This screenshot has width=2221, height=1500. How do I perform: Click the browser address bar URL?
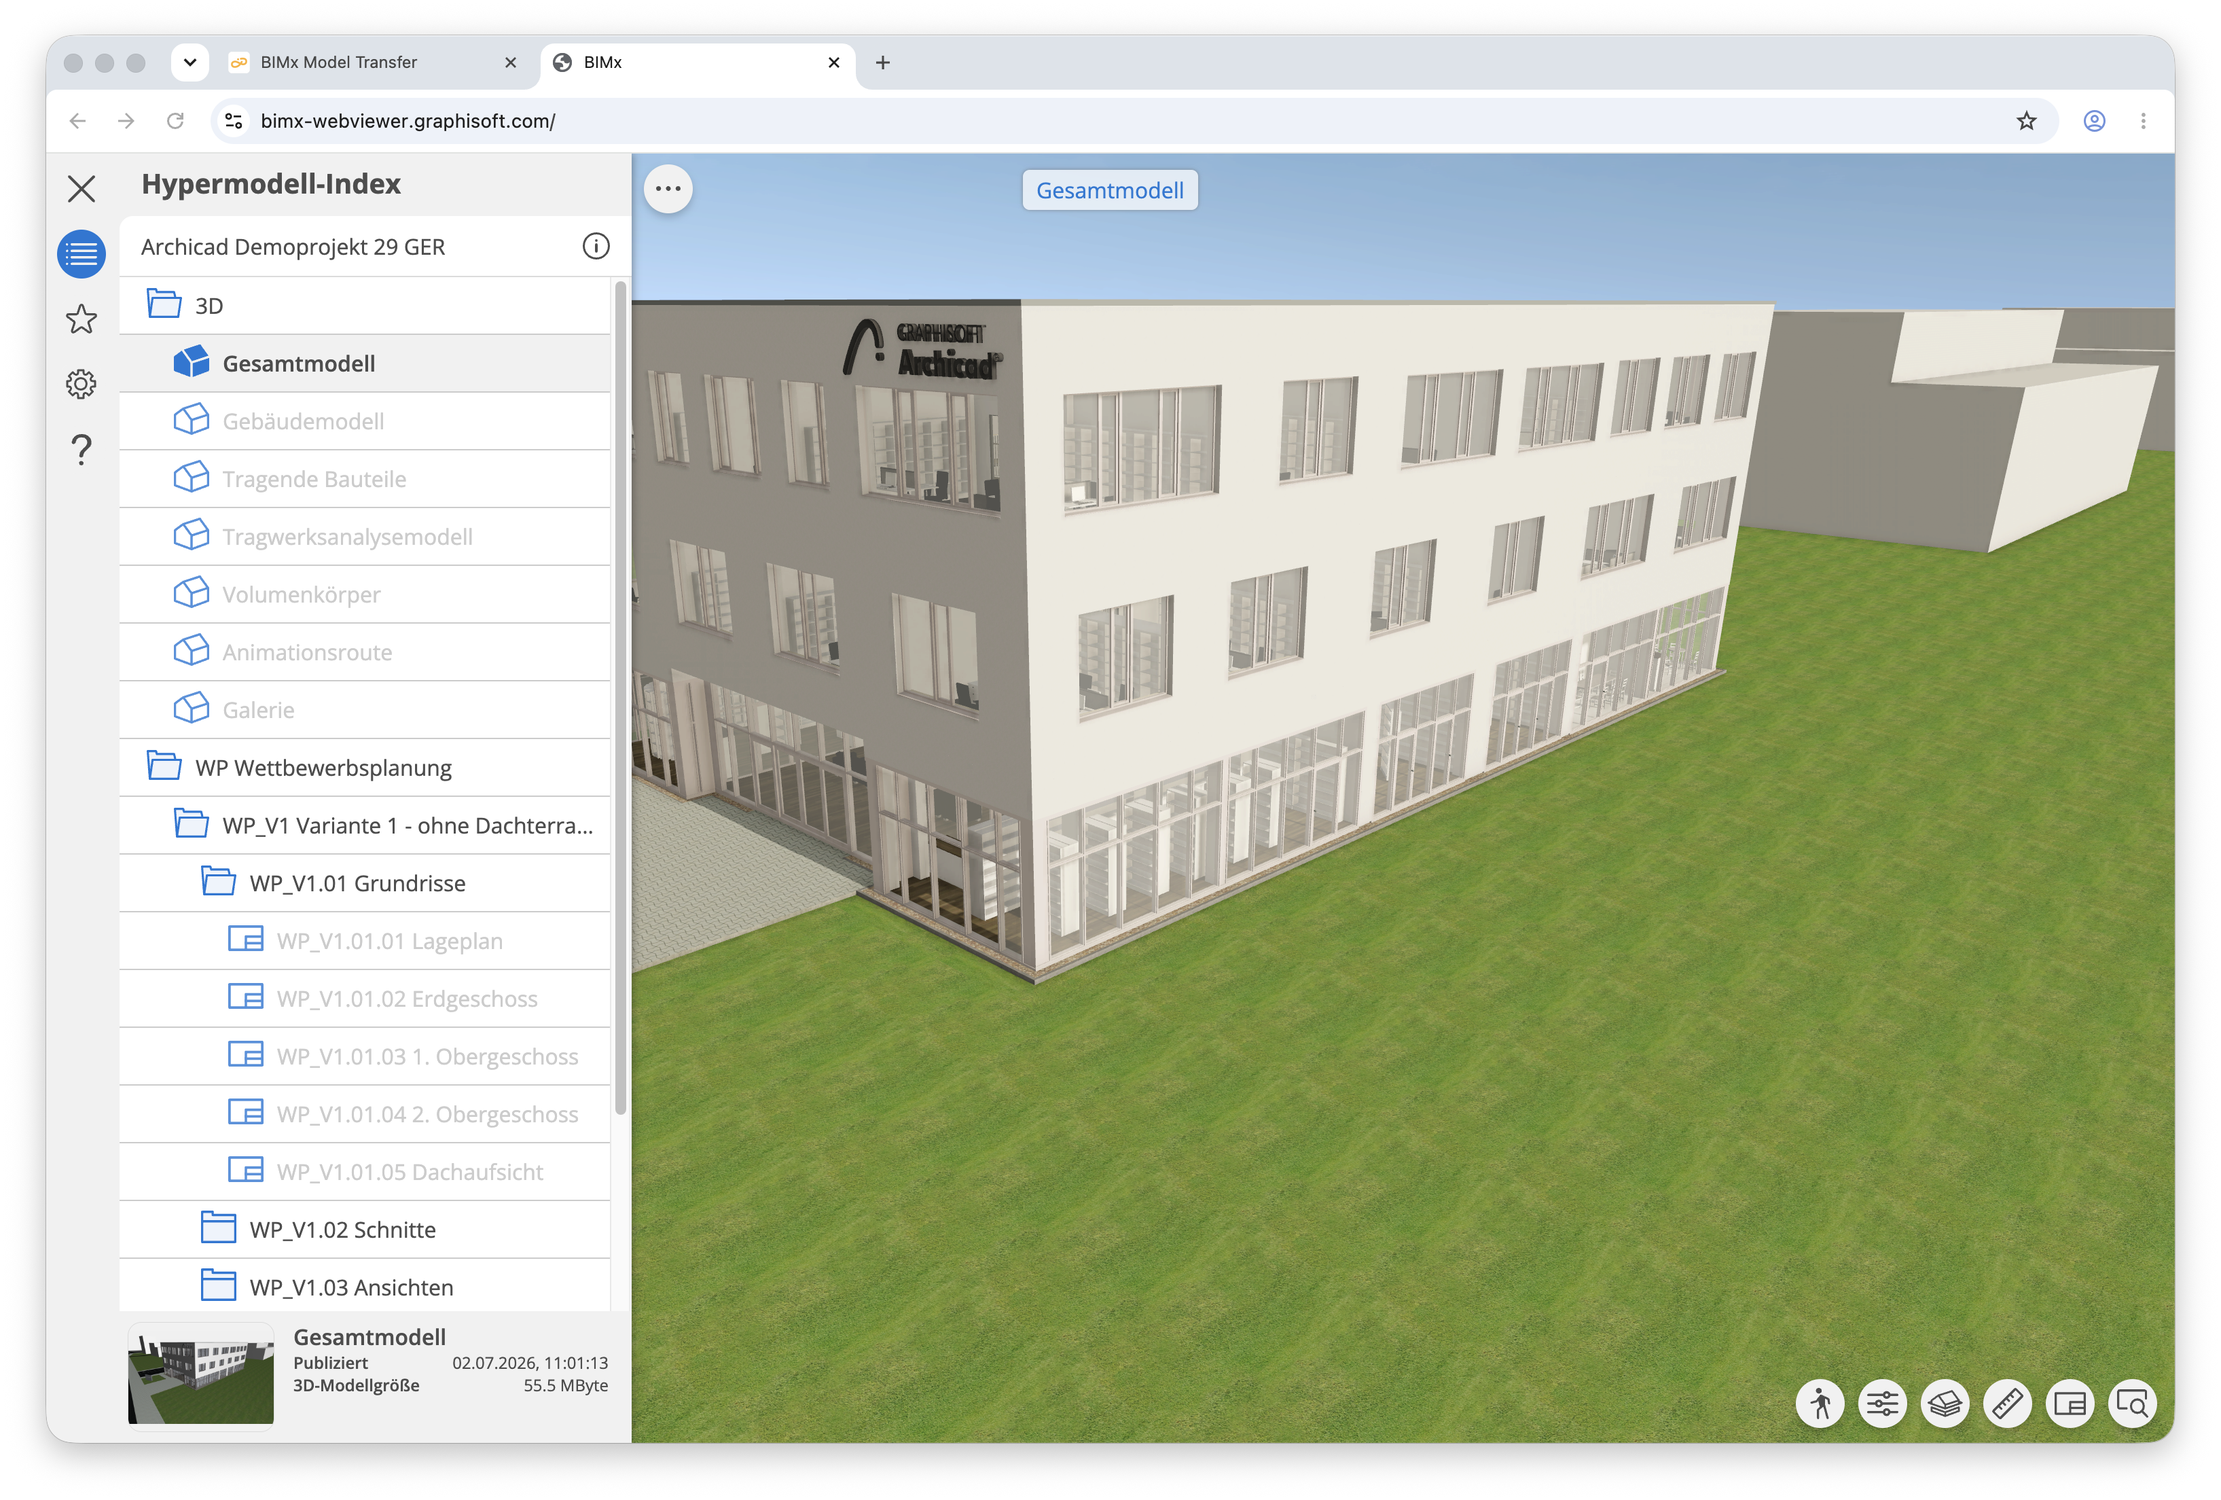pos(408,120)
